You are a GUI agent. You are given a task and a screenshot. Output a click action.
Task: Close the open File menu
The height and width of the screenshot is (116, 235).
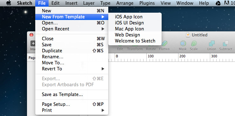pyautogui.click(x=42, y=3)
